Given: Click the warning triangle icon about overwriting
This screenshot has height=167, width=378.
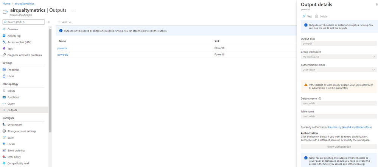Looking at the screenshot, I should tap(306, 85).
